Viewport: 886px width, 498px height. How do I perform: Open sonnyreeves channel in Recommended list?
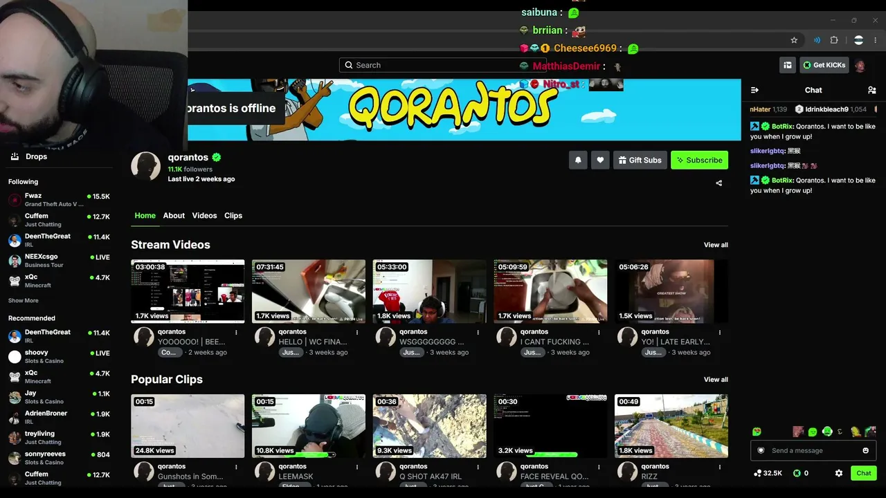pyautogui.click(x=59, y=458)
